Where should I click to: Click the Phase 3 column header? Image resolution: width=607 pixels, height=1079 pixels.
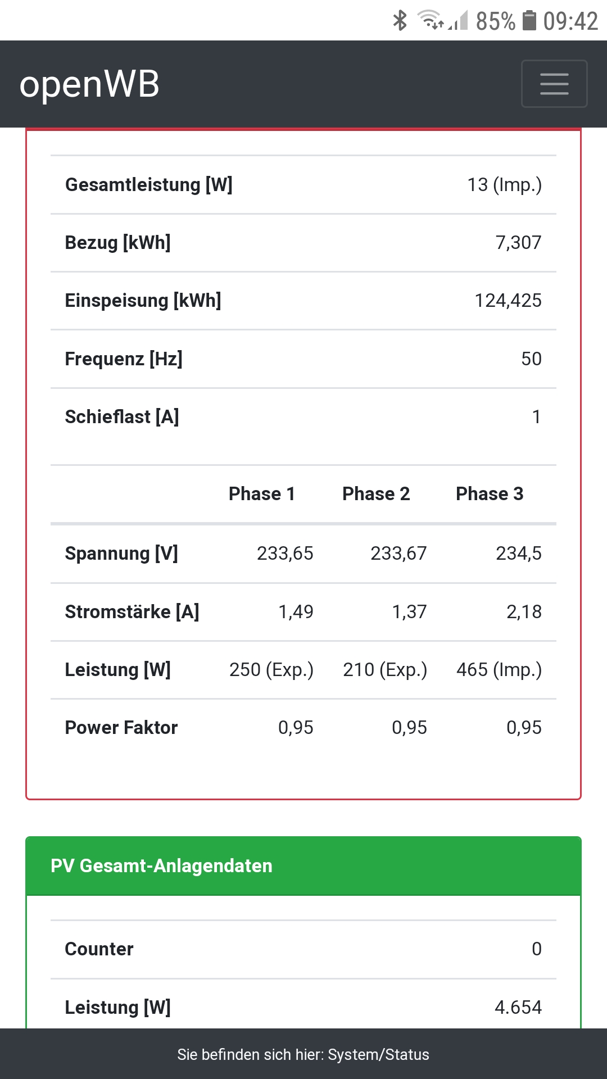(x=490, y=494)
